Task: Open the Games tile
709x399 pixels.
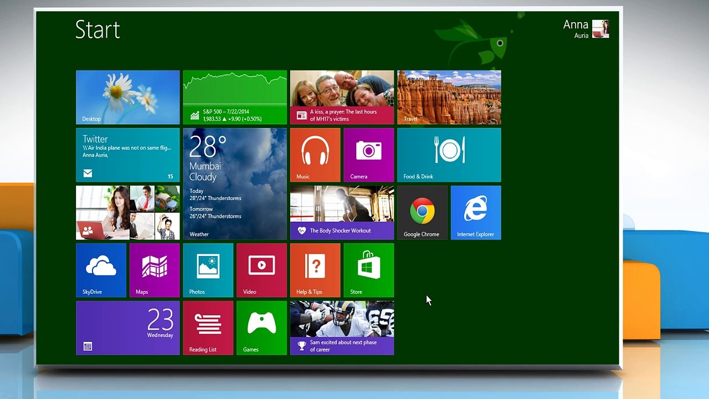Action: (x=261, y=328)
